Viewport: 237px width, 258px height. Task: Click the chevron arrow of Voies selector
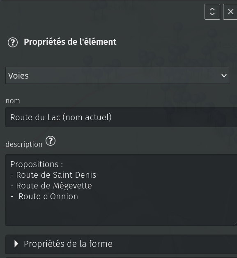click(224, 76)
